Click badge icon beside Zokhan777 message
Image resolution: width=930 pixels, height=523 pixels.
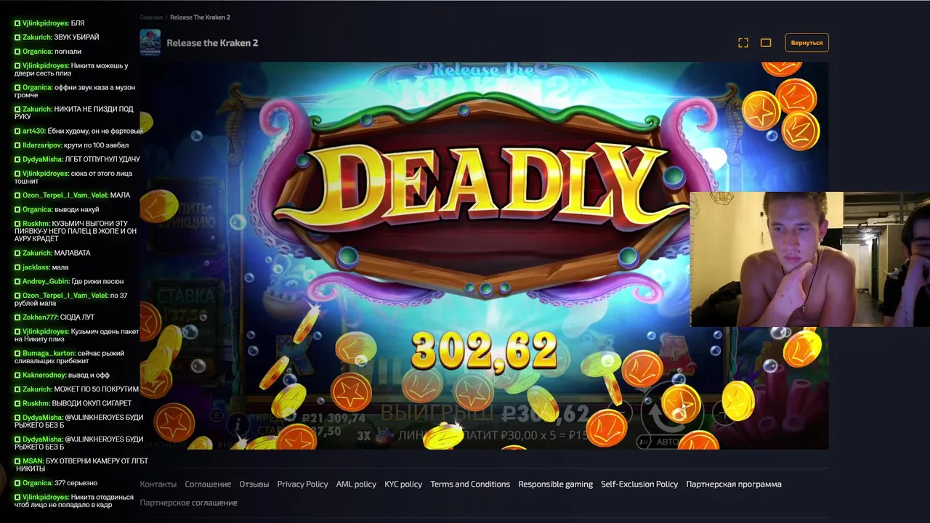17,317
